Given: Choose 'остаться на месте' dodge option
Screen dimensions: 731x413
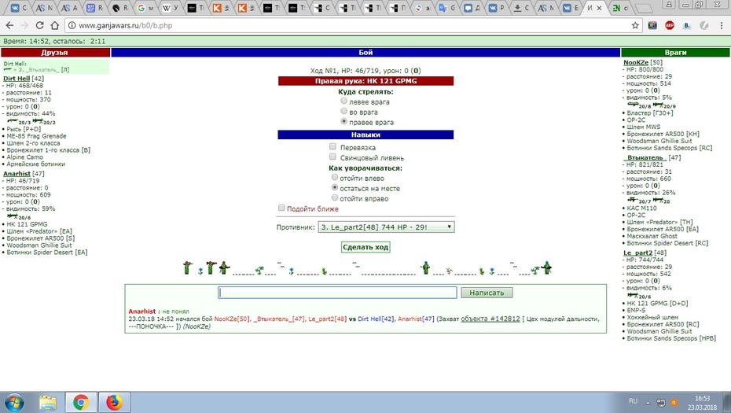Looking at the screenshot, I should [x=335, y=187].
